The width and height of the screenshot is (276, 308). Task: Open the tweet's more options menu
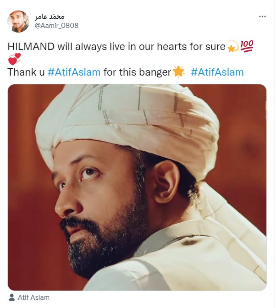(262, 16)
